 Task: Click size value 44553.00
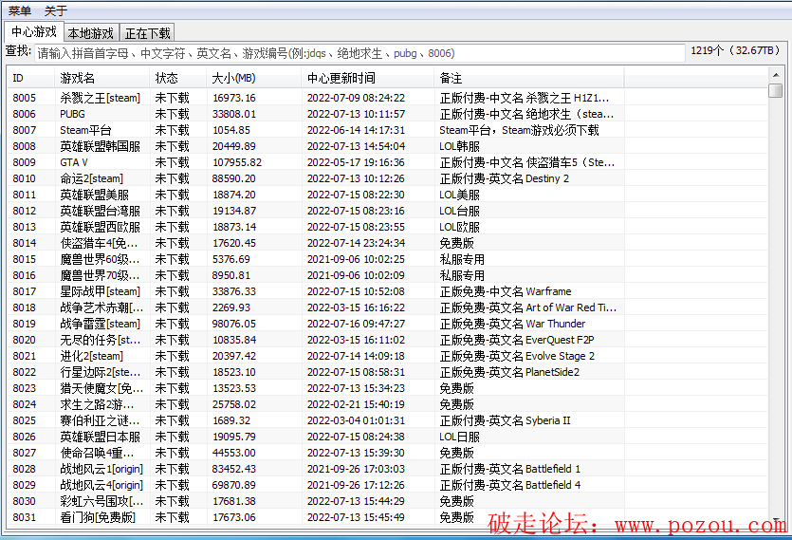click(x=234, y=453)
